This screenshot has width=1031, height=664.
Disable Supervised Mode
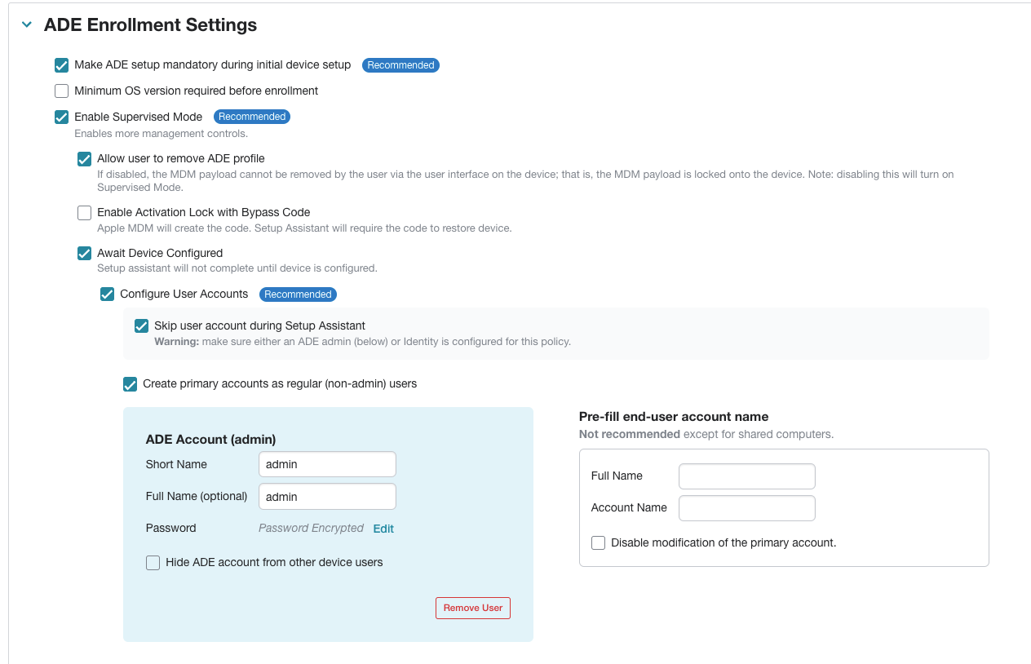tap(61, 117)
